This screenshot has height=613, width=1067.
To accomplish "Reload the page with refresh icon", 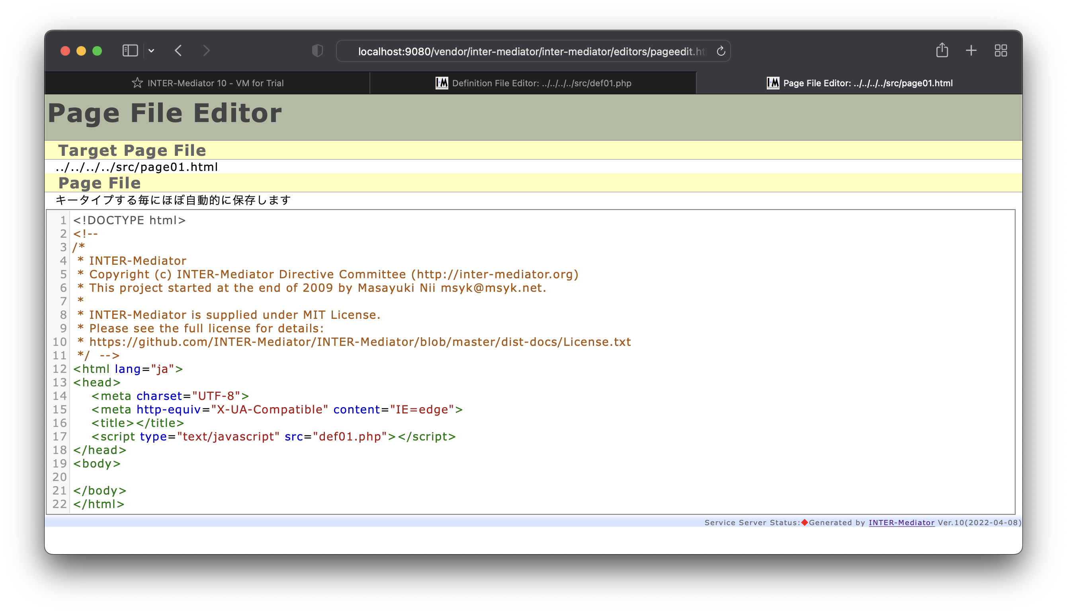I will tap(721, 51).
